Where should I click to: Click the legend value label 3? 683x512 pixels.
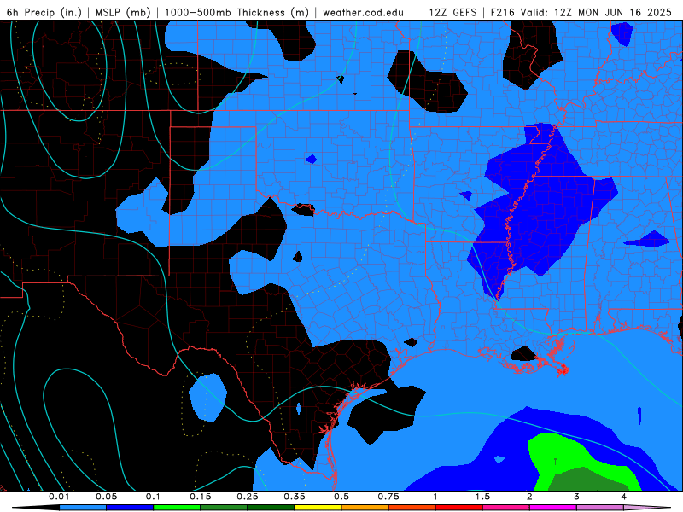(x=576, y=497)
